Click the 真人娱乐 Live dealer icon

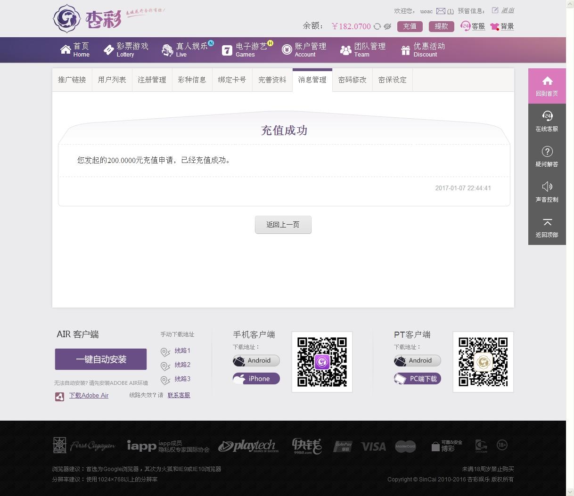[167, 50]
